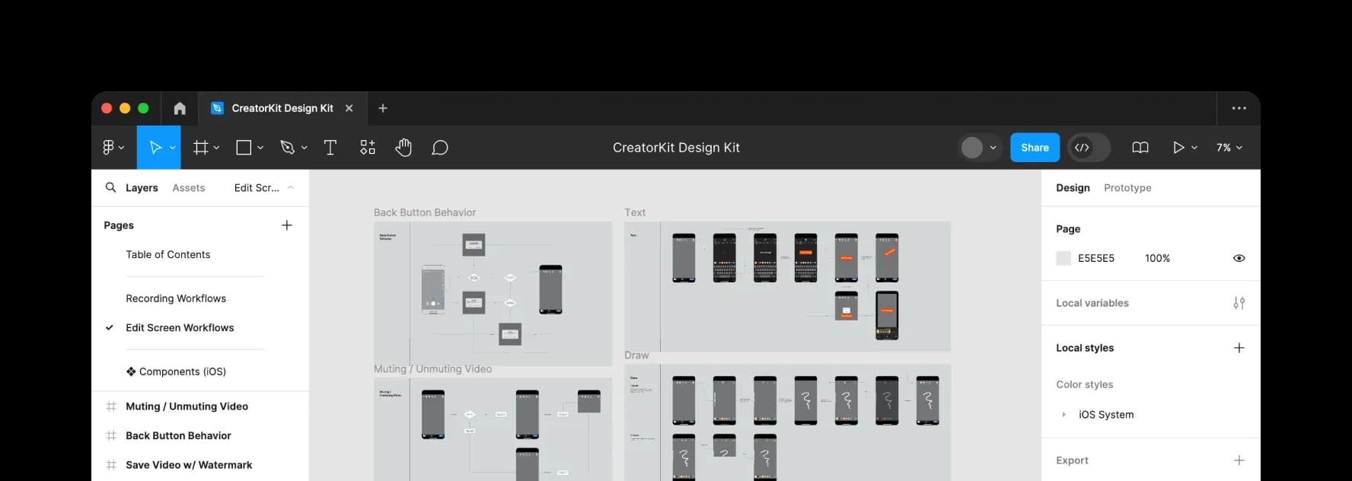Select the Back Button Behavior frame on canvas

(493, 293)
